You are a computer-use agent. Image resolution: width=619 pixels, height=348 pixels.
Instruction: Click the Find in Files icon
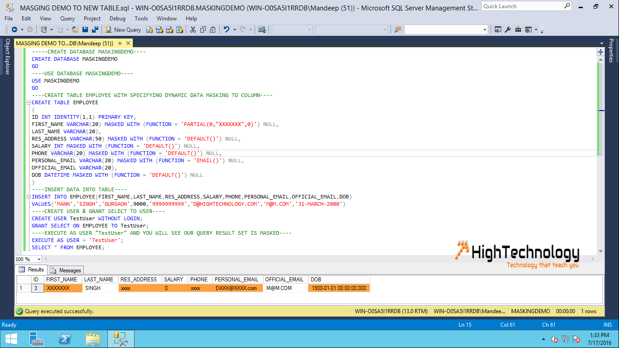(x=398, y=29)
